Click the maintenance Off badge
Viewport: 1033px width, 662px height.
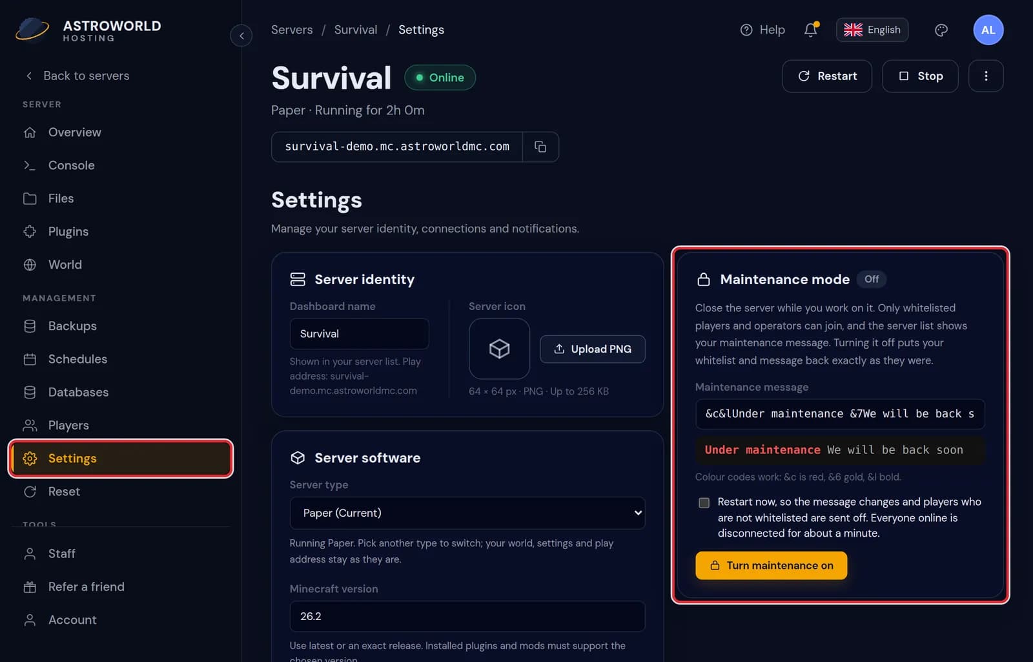coord(872,279)
